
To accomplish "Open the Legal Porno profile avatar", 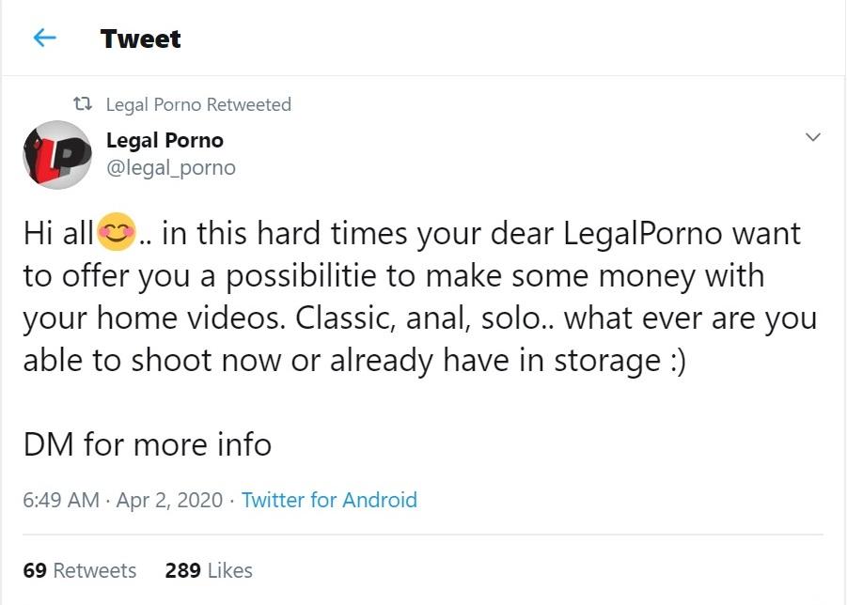I will coord(57,154).
